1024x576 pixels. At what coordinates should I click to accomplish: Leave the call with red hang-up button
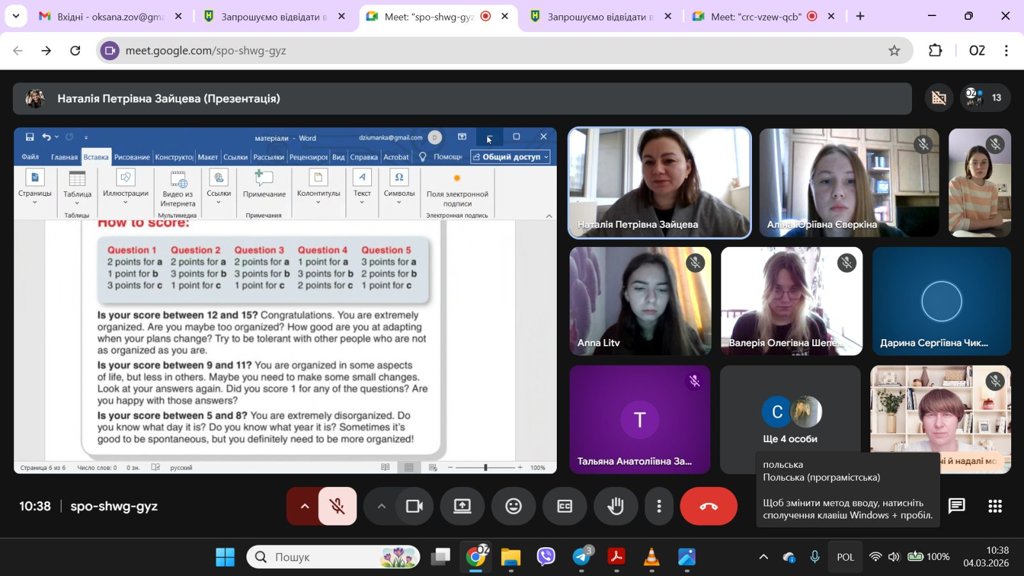pyautogui.click(x=708, y=506)
